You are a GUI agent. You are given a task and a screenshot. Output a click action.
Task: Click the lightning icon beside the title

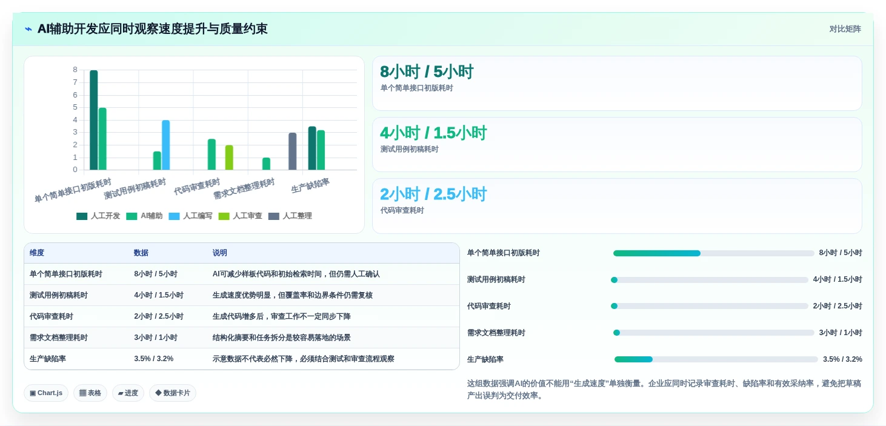click(28, 29)
